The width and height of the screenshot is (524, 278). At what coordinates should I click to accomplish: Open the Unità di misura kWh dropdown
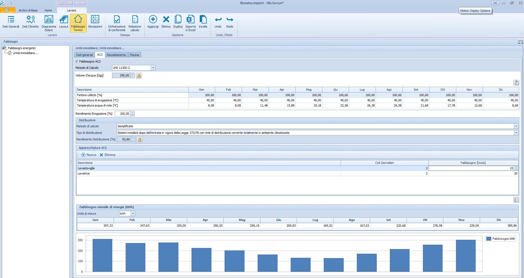pyautogui.click(x=133, y=214)
